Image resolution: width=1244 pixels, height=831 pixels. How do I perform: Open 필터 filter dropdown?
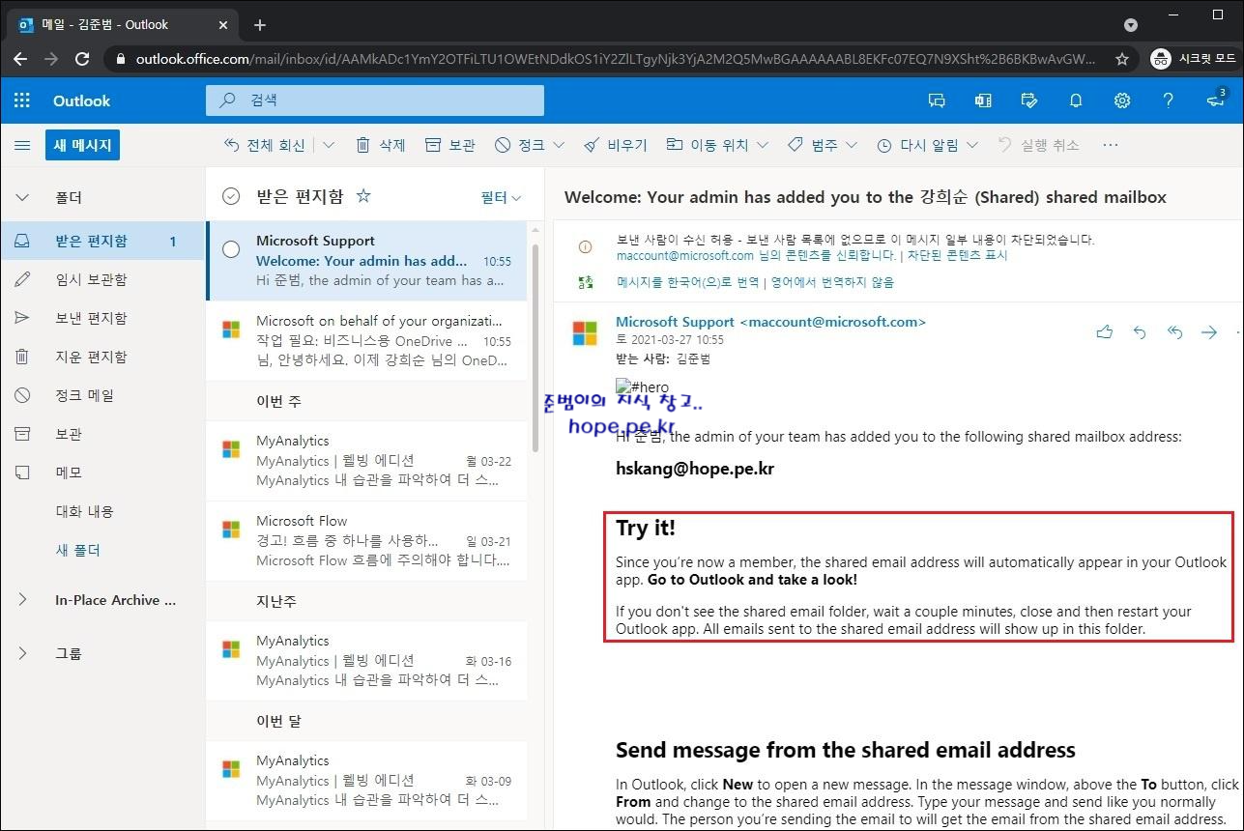coord(501,197)
